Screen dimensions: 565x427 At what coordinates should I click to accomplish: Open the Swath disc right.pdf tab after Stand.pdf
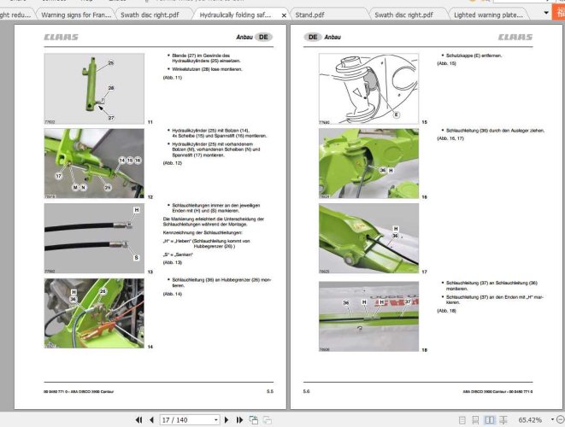(x=403, y=15)
